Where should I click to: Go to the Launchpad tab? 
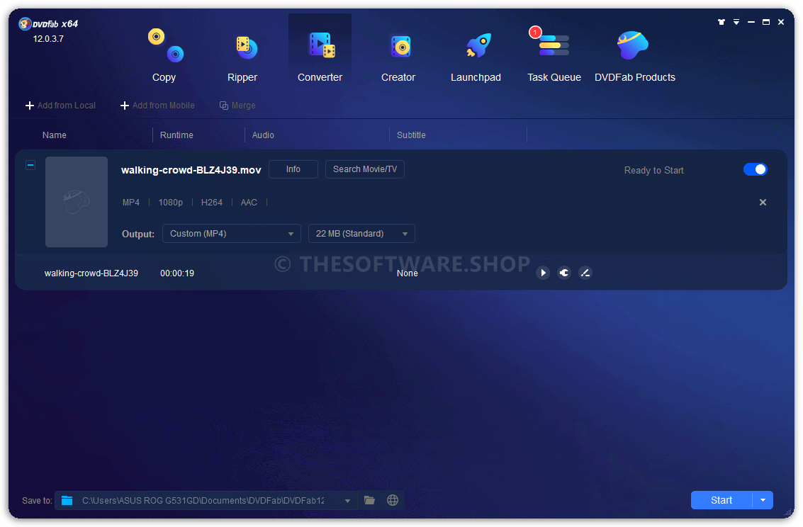click(476, 55)
